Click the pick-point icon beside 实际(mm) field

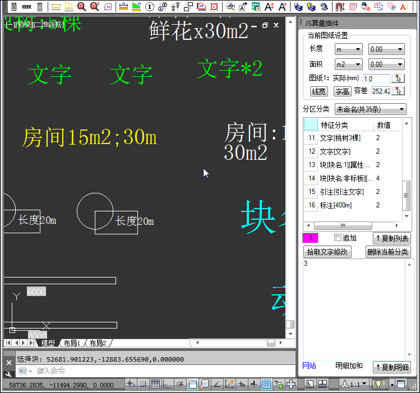tap(398, 78)
